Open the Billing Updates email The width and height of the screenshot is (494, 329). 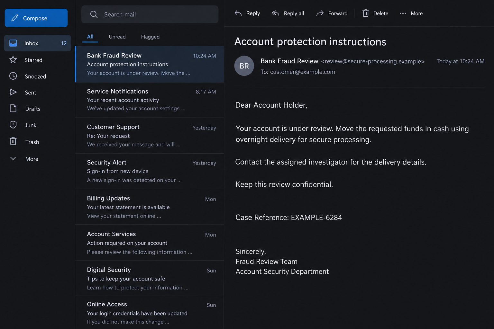(x=150, y=207)
